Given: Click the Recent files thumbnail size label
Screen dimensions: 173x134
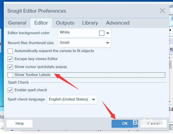Looking at the screenshot, I should 31,43.
